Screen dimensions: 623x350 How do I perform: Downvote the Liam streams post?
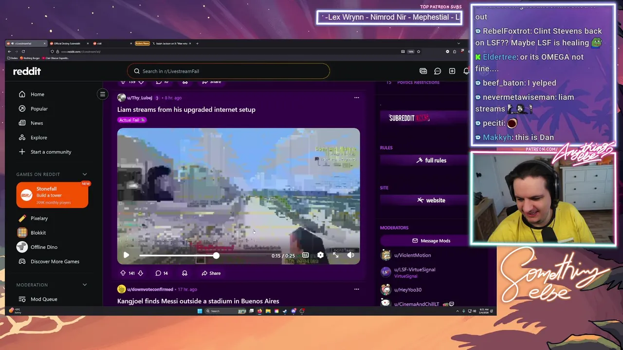(x=141, y=273)
